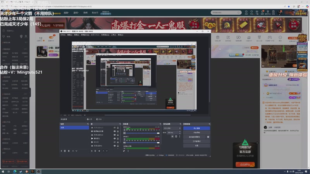This screenshot has height=174, width=310.
Task: Open Edit menu in OBS menu bar
Action: (x=70, y=35)
